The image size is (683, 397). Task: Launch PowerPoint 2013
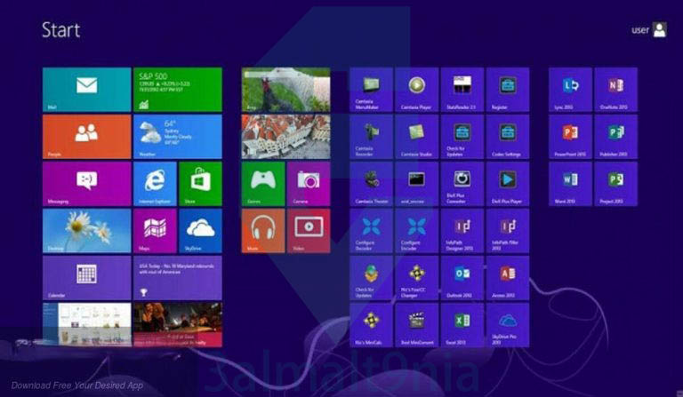click(x=570, y=137)
